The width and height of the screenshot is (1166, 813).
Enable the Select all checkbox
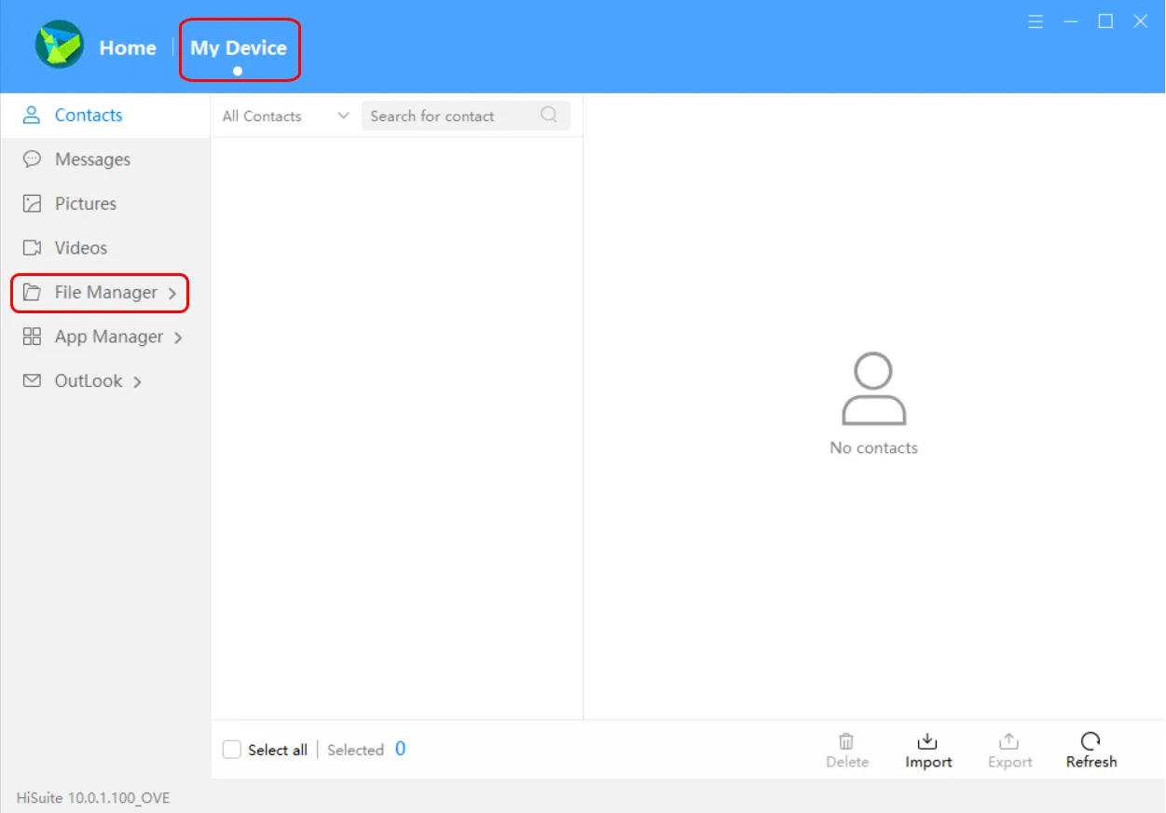[x=231, y=749]
